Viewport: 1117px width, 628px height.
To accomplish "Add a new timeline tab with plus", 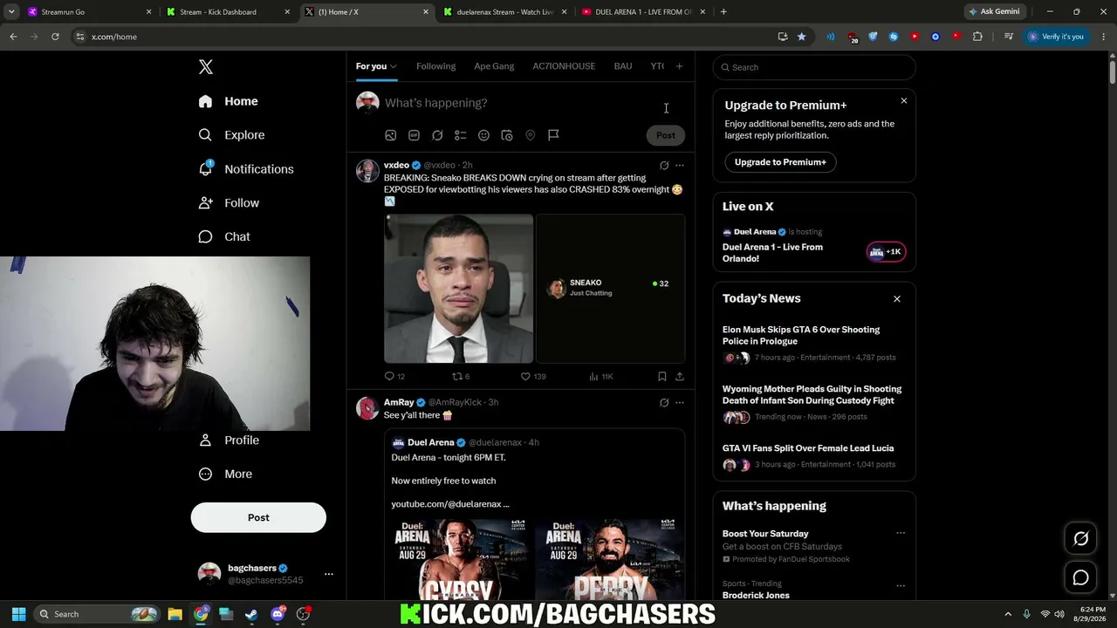I will (x=679, y=66).
